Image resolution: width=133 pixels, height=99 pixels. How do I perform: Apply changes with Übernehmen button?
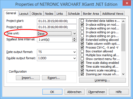pos(97,92)
